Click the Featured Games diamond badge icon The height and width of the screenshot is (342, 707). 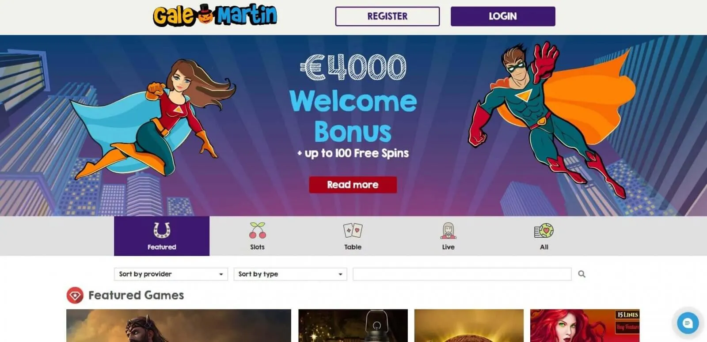75,295
